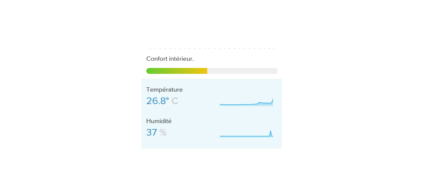
Task: Click the gray "%" unit symbol
Action: pos(163,132)
